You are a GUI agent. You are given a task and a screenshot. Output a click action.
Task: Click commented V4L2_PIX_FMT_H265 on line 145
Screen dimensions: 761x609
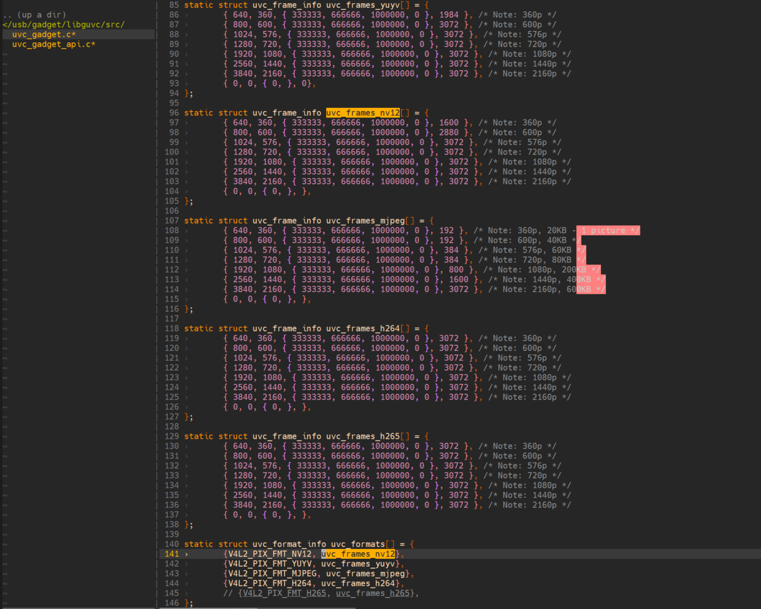285,593
